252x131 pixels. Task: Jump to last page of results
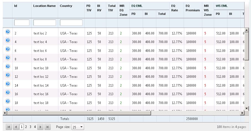point(48,127)
